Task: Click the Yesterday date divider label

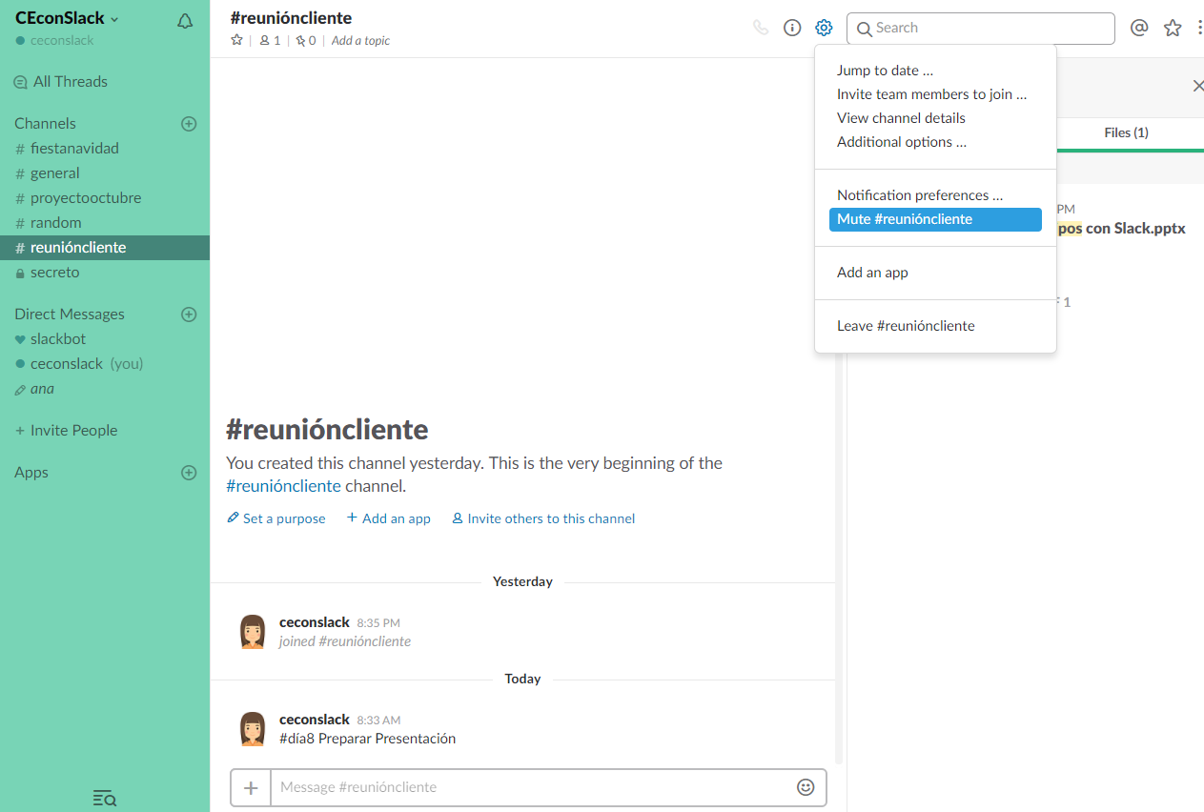Action: click(x=522, y=581)
